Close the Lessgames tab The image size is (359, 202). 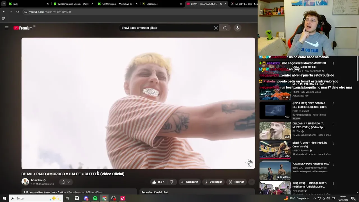tap(181, 4)
